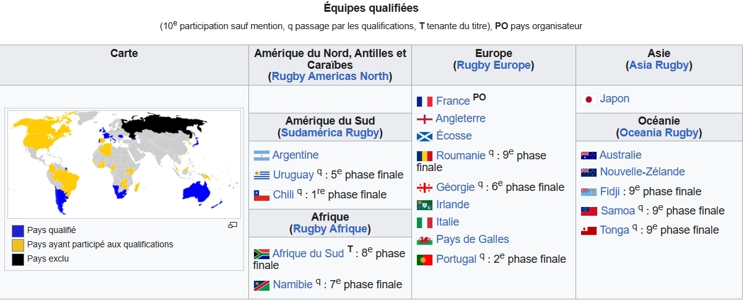The height and width of the screenshot is (300, 744).
Task: Click the Argentina flag icon
Action: pyautogui.click(x=261, y=155)
